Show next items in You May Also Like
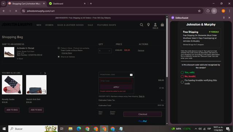233x132 pixels. 45,73
